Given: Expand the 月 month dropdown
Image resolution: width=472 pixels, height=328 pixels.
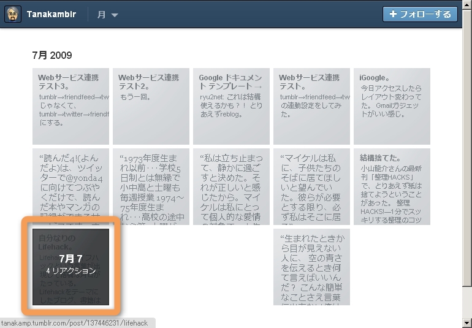Looking at the screenshot, I should pos(107,15).
